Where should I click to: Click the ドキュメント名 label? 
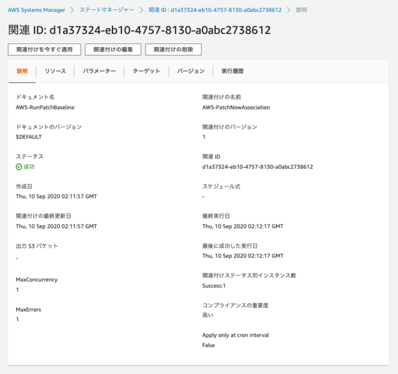tap(35, 97)
